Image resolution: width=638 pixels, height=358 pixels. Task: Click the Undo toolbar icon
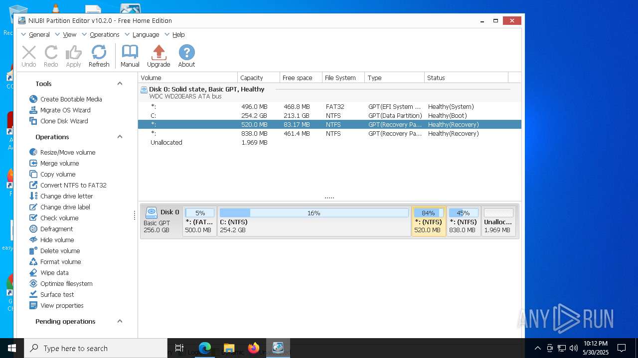coord(29,56)
